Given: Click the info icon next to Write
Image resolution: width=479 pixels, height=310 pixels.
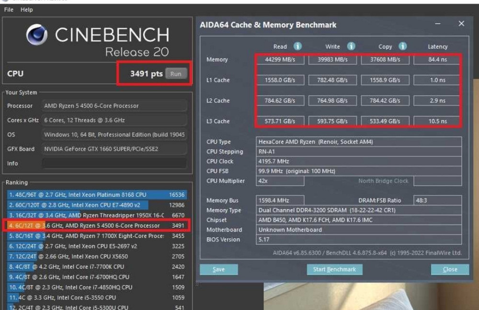Looking at the screenshot, I should pyautogui.click(x=351, y=46).
